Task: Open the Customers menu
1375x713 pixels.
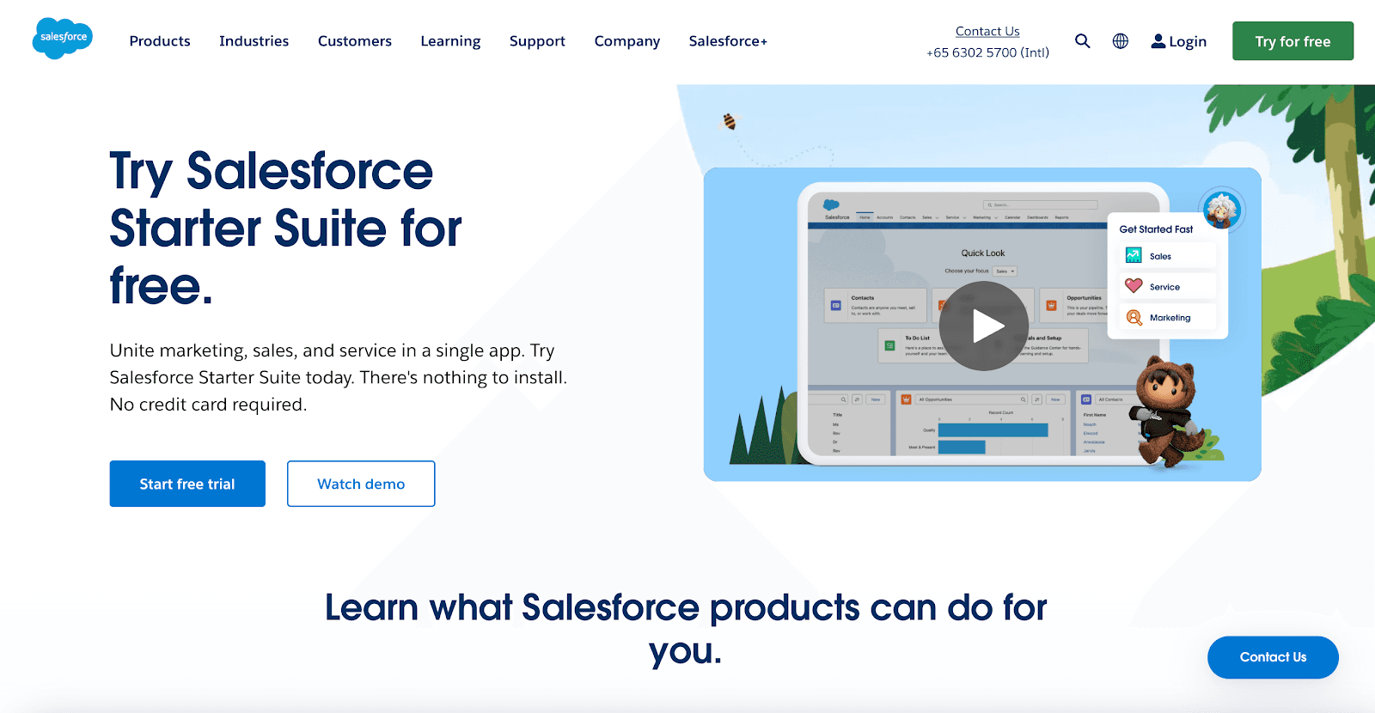Action: click(355, 41)
